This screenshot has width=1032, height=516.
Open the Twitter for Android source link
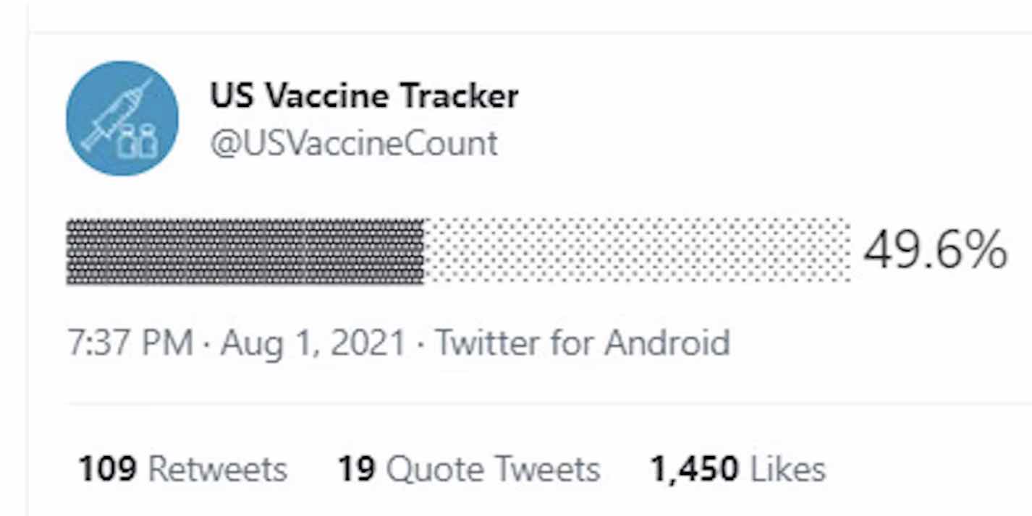click(x=583, y=343)
